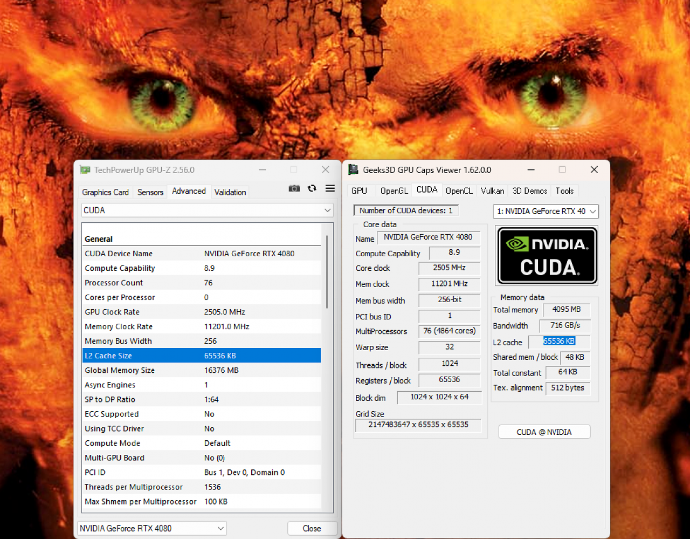Viewport: 690px width, 539px height.
Task: Click the GPU-Z title bar app icon
Action: click(x=85, y=169)
